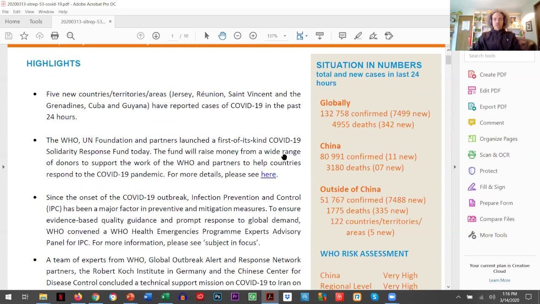Follow the 'here' hyperlink in highlights
The width and height of the screenshot is (540, 304).
[x=268, y=174]
